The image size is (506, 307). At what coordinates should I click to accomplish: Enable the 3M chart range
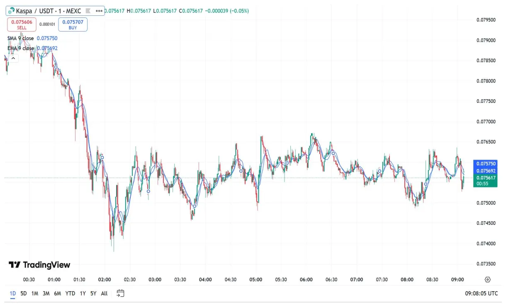(46, 293)
